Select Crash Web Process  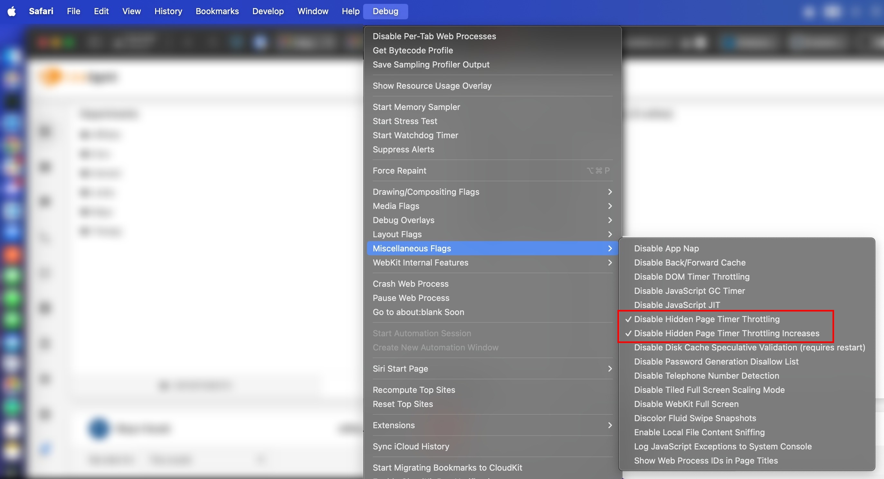pyautogui.click(x=410, y=284)
